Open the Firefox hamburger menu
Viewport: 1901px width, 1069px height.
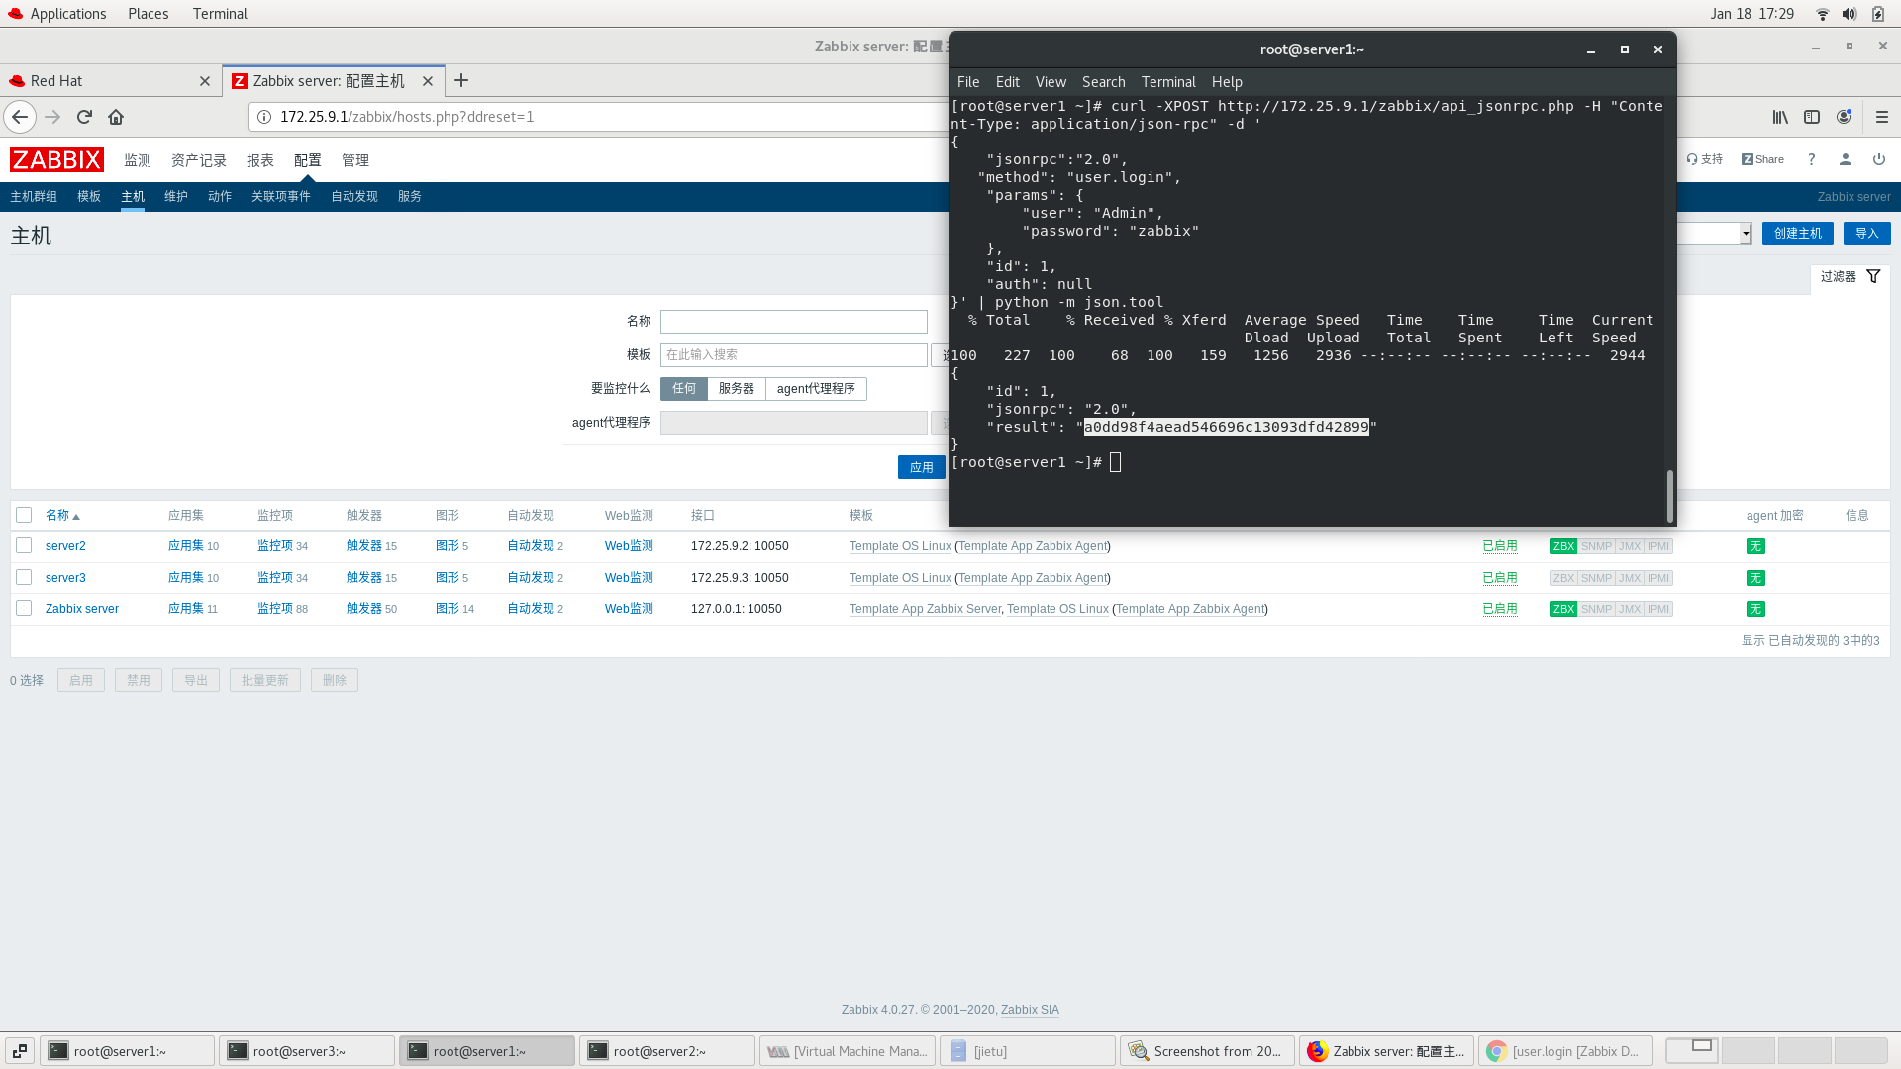point(1882,117)
